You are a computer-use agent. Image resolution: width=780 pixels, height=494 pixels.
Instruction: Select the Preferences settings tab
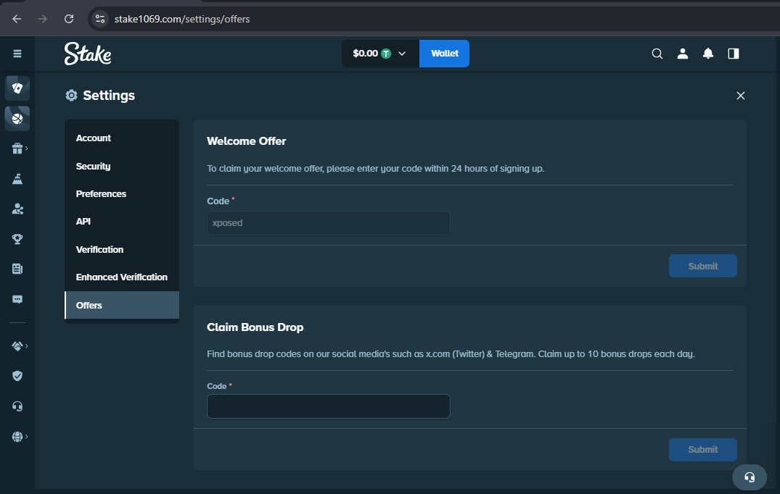(x=122, y=193)
